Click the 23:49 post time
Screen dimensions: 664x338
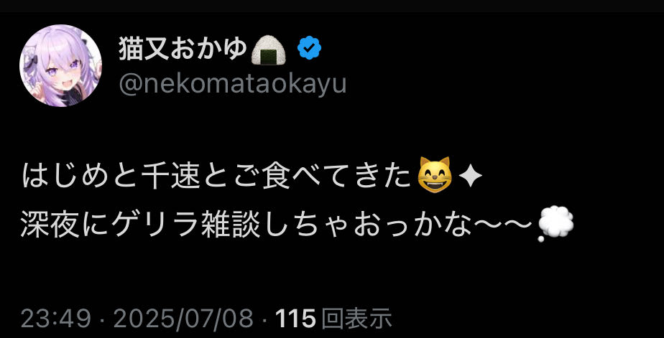(56, 318)
